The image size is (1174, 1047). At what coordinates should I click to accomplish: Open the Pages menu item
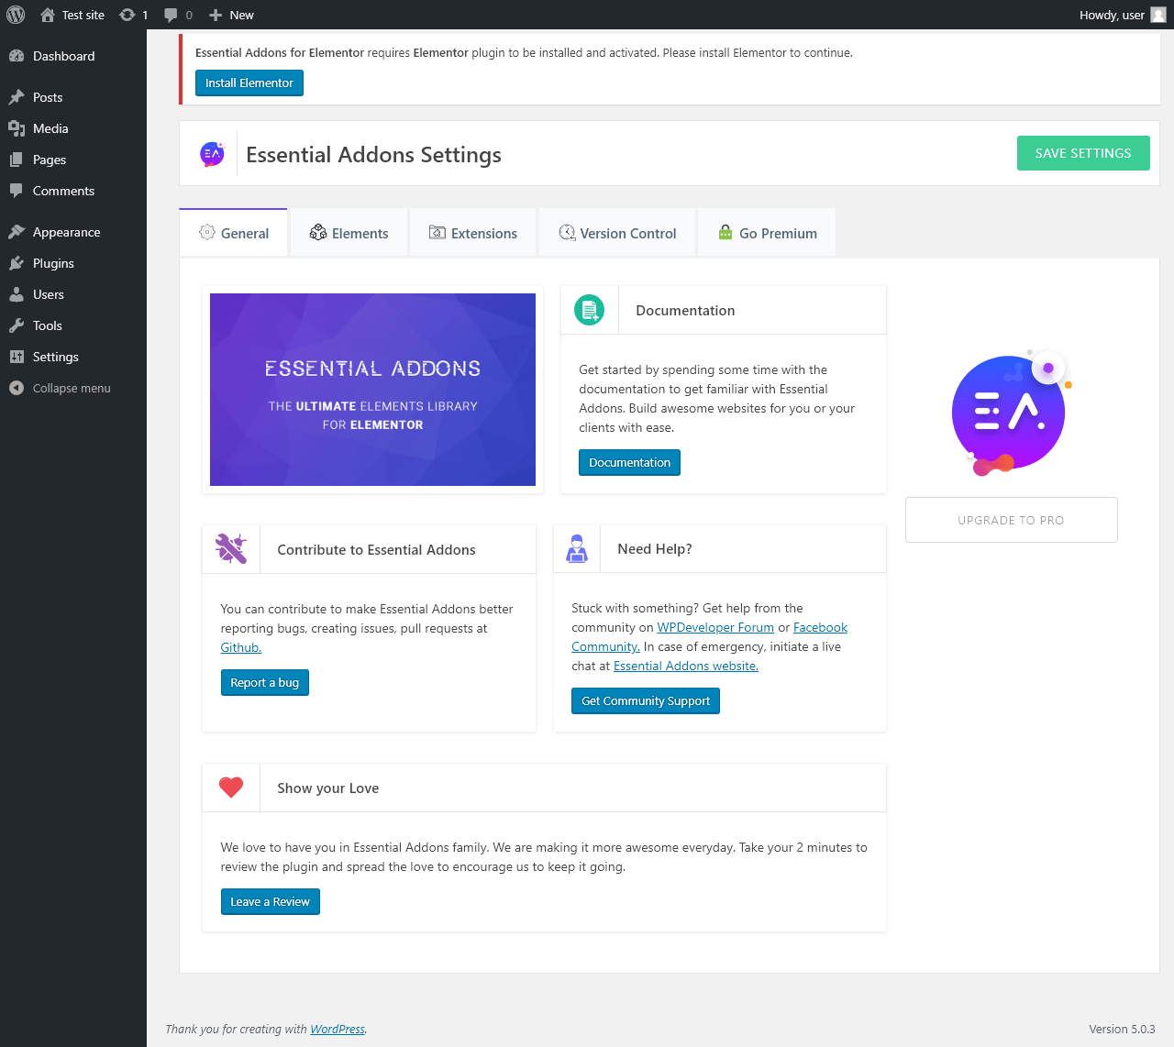point(73,160)
